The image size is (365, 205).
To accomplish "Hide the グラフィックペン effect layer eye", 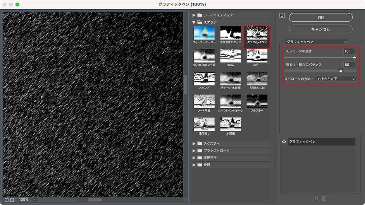I will [x=284, y=142].
